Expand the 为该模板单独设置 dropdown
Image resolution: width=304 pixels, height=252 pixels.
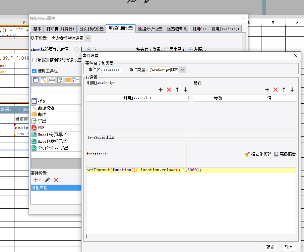pyautogui.click(x=87, y=38)
